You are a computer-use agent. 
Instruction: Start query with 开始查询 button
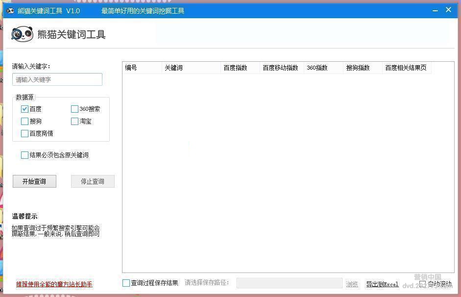pos(34,181)
